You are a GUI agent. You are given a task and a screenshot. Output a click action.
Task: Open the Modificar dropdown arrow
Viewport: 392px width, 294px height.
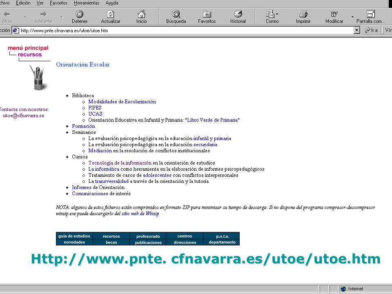point(352,17)
